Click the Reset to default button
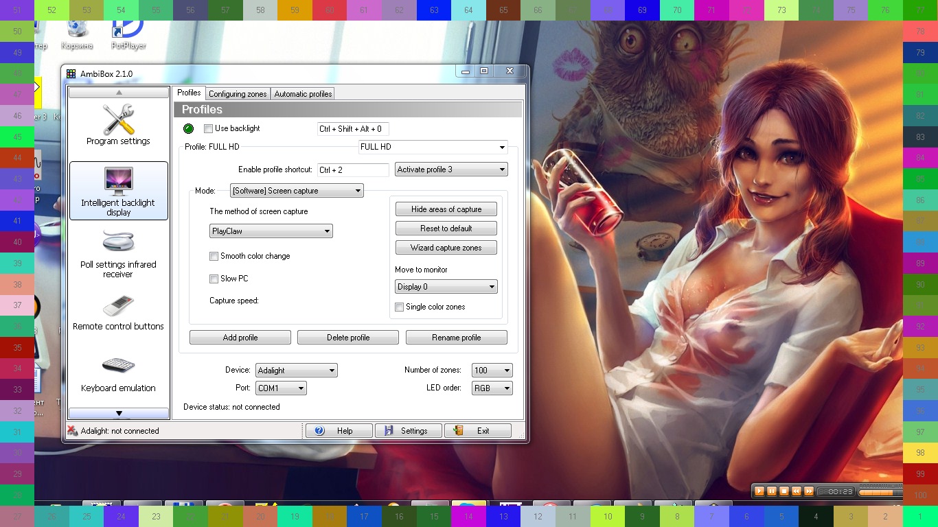The image size is (938, 527). (446, 229)
